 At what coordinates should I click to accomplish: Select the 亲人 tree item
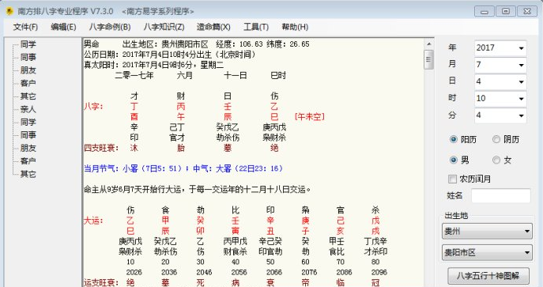[x=28, y=109]
